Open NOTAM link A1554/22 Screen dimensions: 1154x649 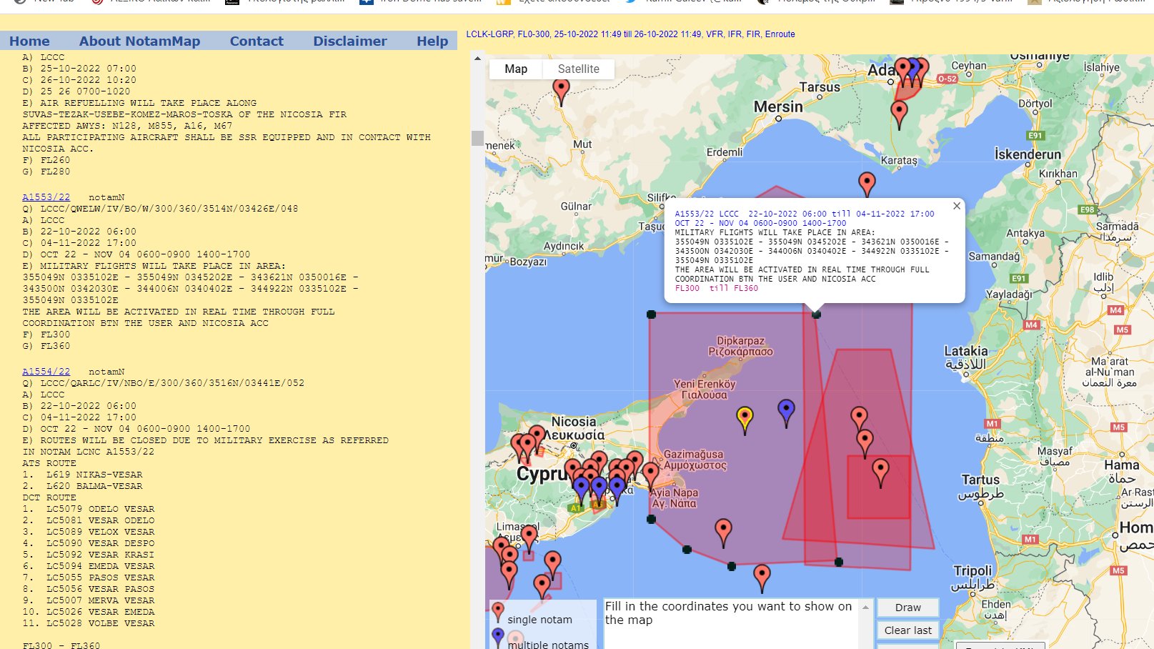coord(46,372)
